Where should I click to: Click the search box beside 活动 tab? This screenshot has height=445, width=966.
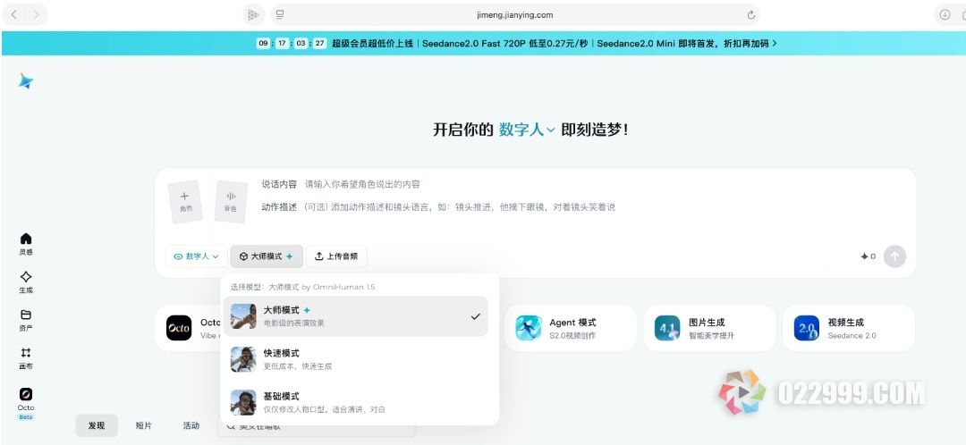[x=316, y=426]
